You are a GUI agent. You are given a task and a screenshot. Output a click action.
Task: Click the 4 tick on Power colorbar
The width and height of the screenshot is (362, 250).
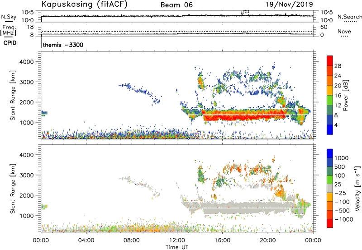pos(336,125)
